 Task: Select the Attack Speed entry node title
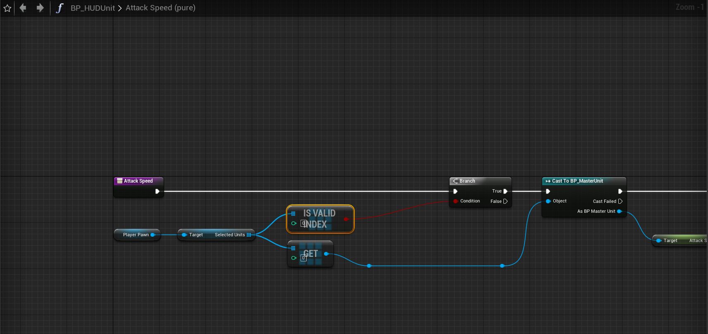click(138, 181)
